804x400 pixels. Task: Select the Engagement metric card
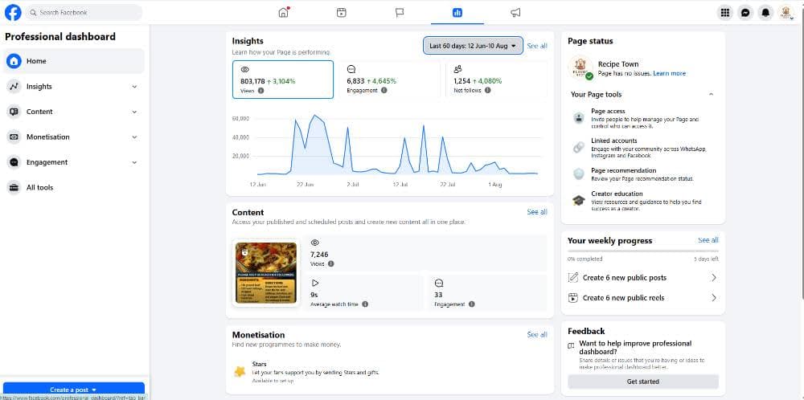coord(389,80)
